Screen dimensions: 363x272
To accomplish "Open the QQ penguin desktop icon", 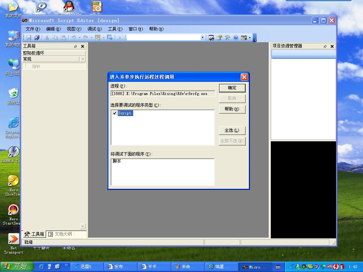I will tap(69, 6).
